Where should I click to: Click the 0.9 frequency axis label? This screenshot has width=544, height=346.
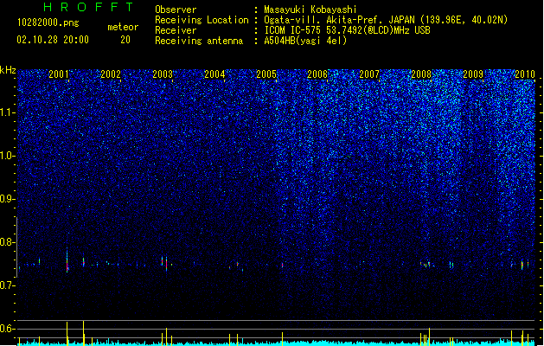pos(8,199)
